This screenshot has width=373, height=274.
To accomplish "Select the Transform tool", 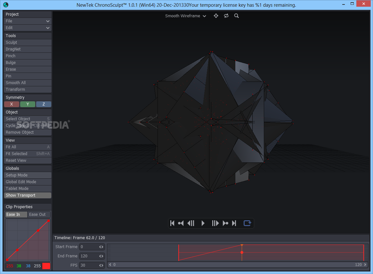I will pos(28,89).
